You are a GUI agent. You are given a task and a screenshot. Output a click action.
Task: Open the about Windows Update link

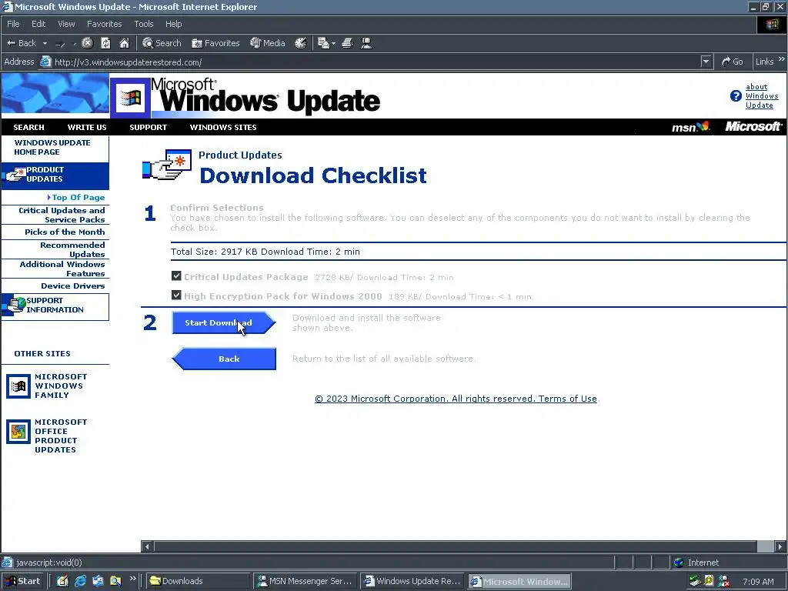point(761,96)
